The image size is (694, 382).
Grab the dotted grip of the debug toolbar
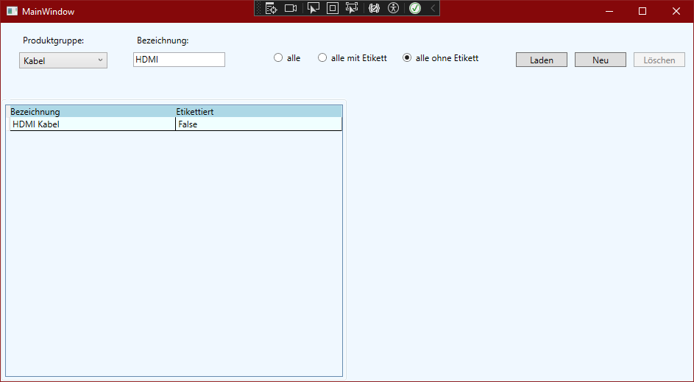click(259, 8)
